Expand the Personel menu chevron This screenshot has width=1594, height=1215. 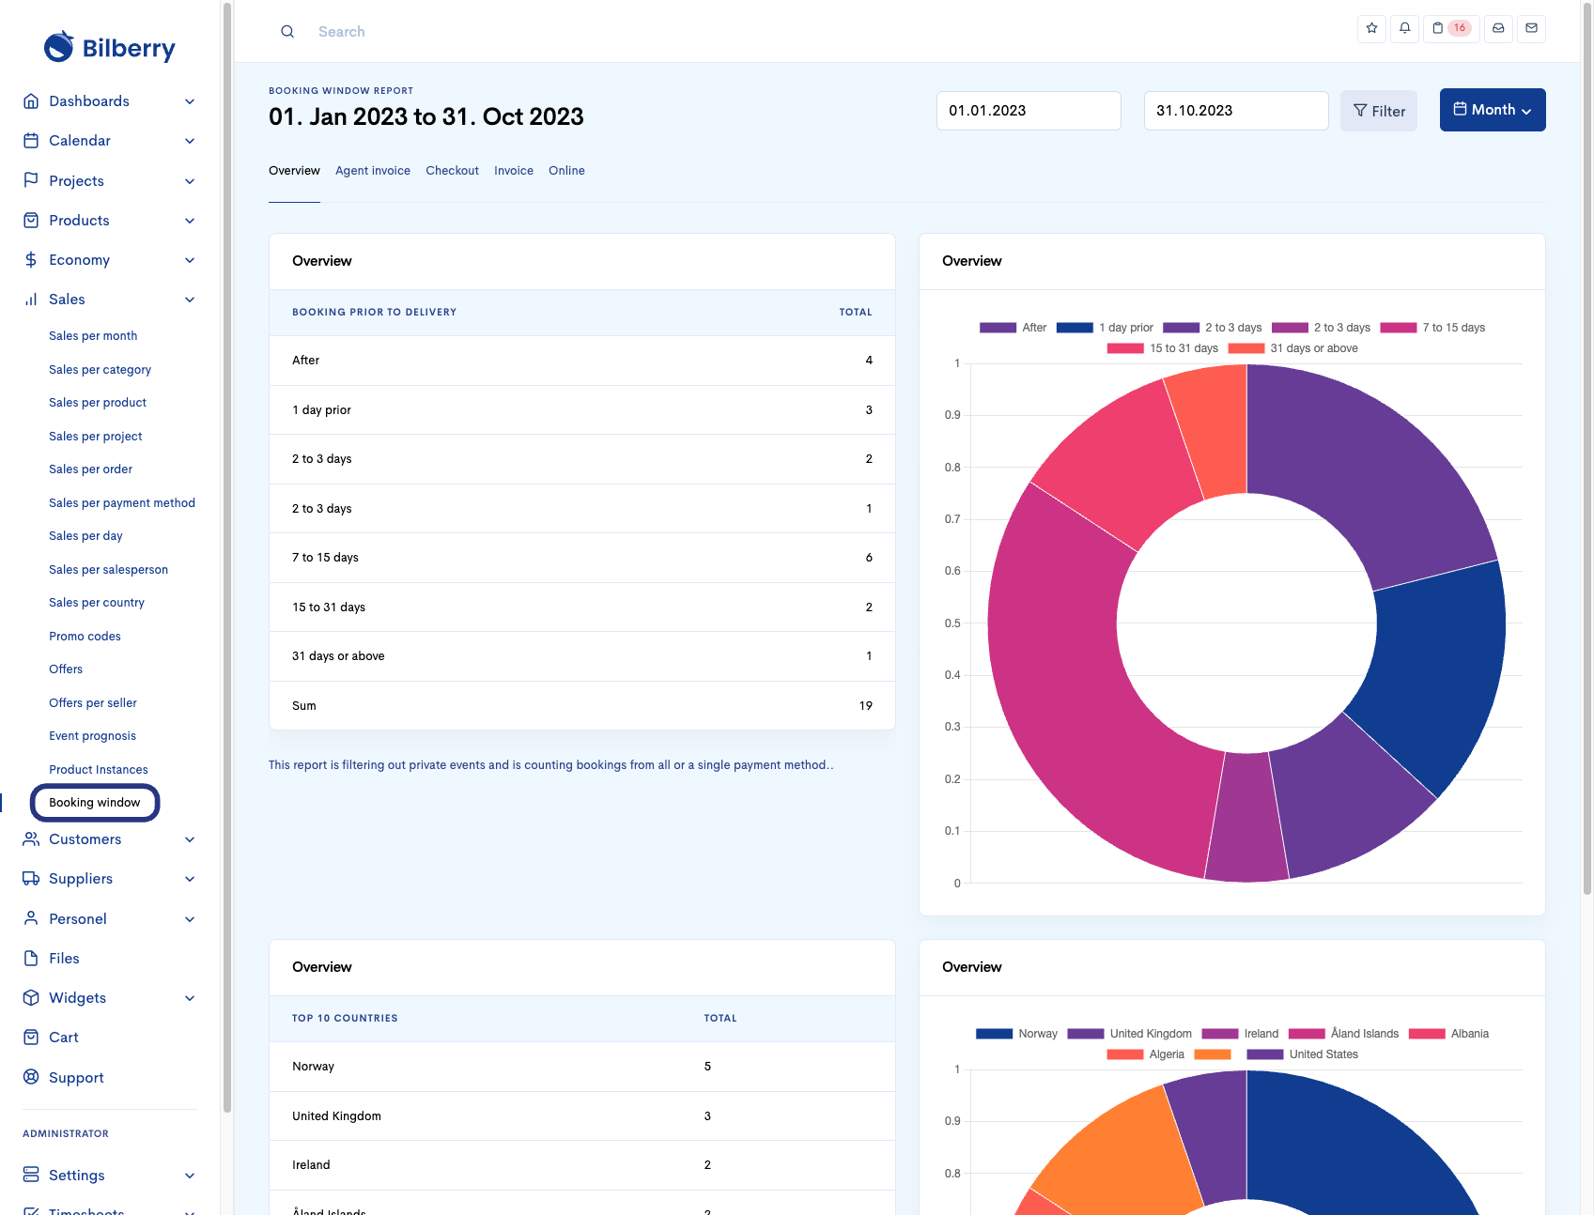(x=190, y=919)
